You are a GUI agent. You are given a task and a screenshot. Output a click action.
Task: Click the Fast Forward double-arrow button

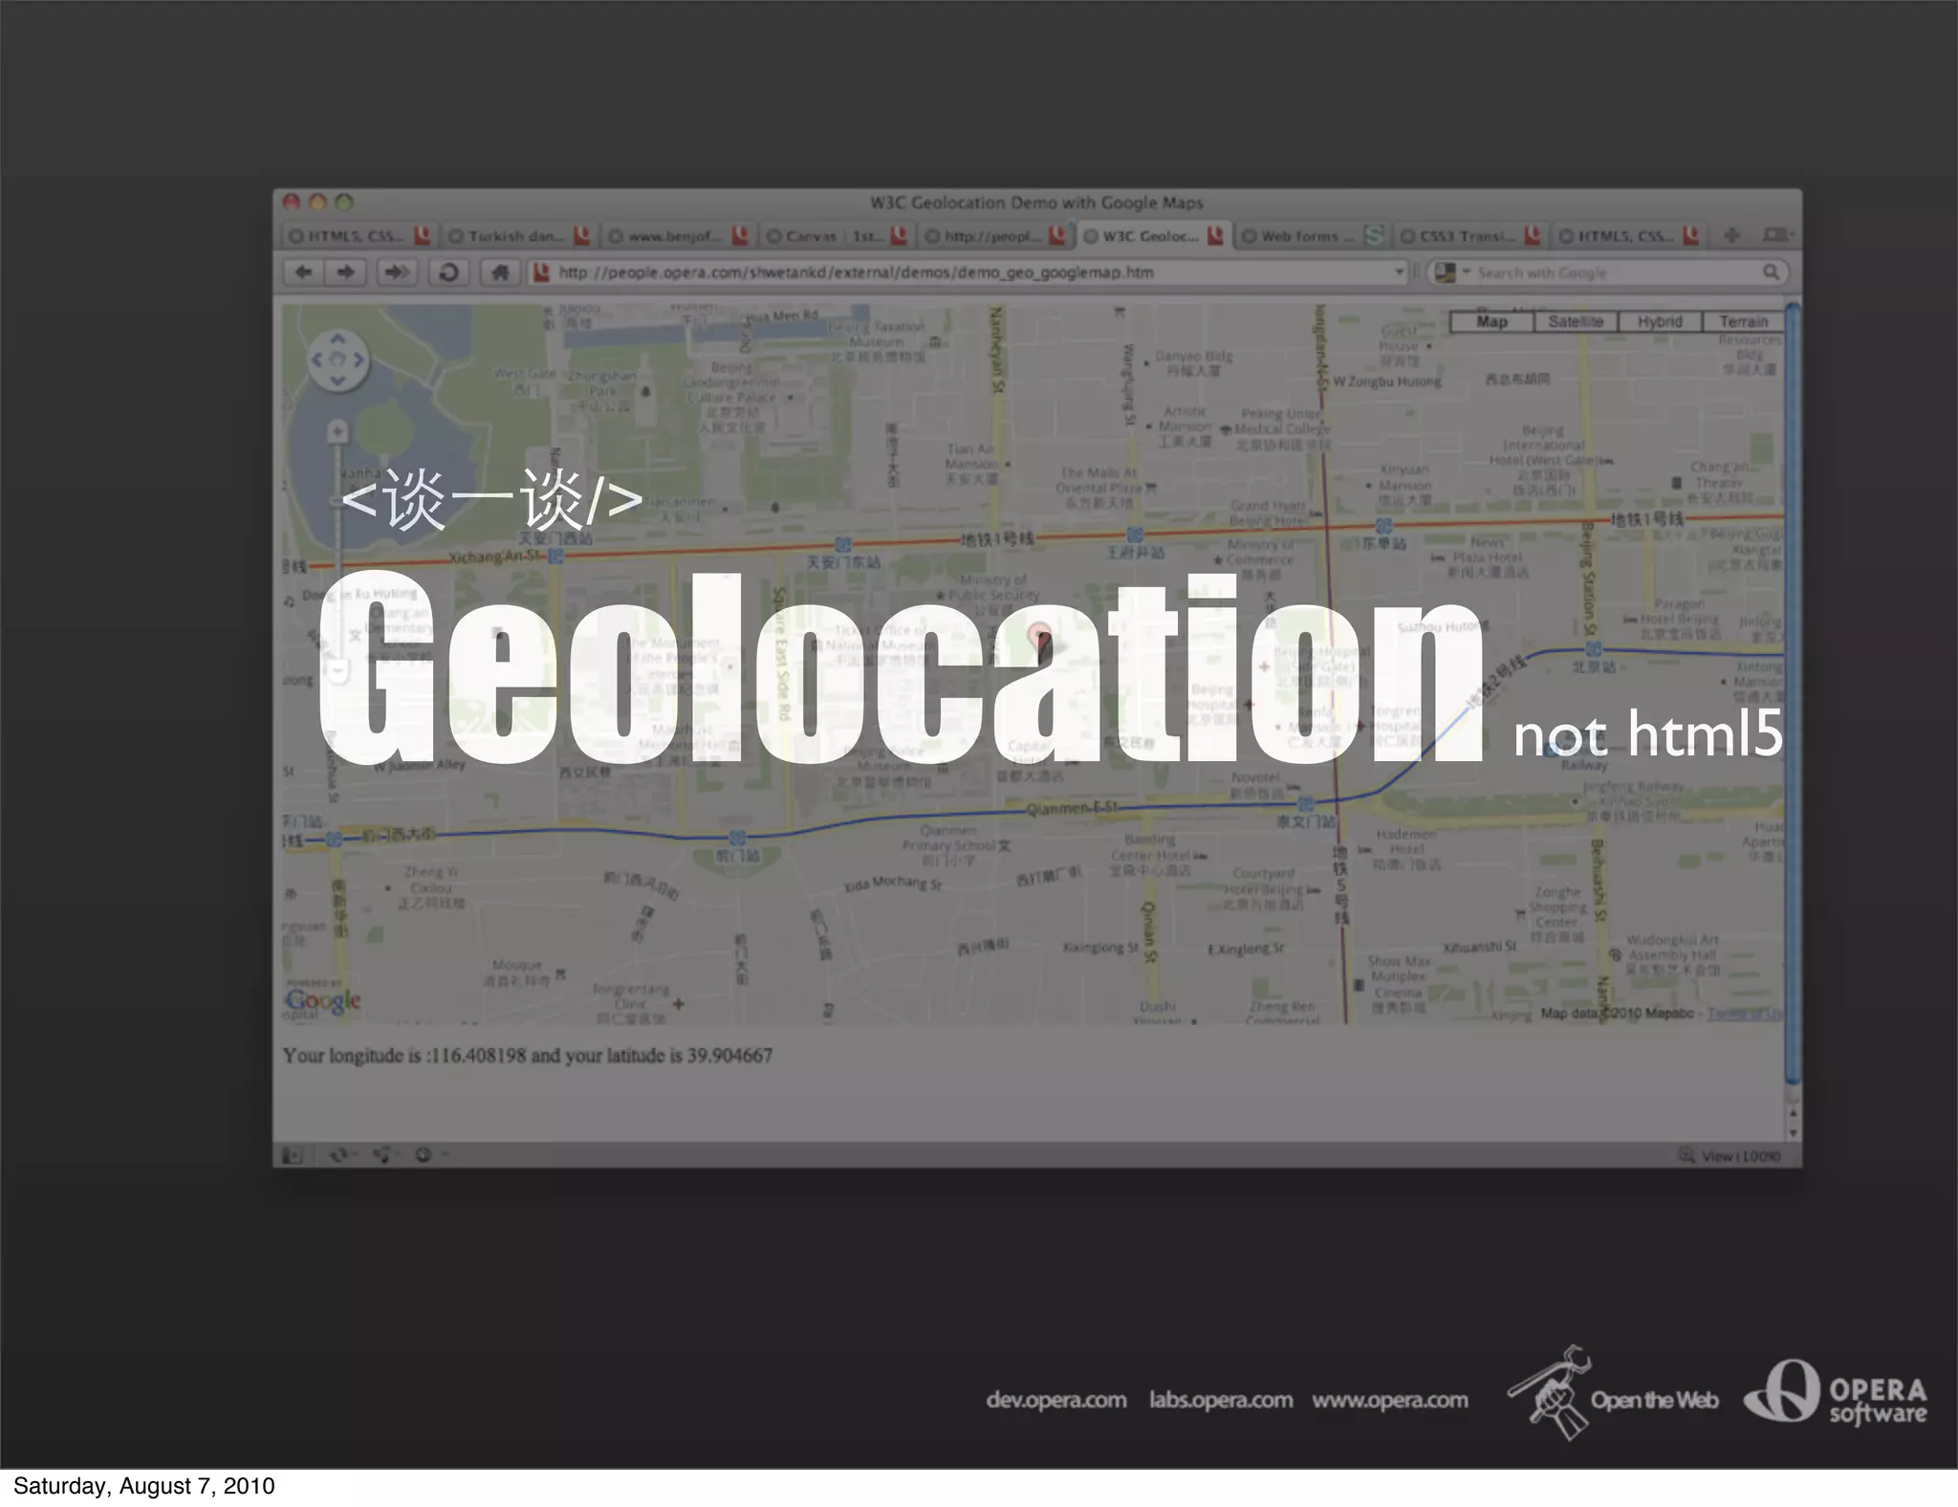tap(396, 273)
